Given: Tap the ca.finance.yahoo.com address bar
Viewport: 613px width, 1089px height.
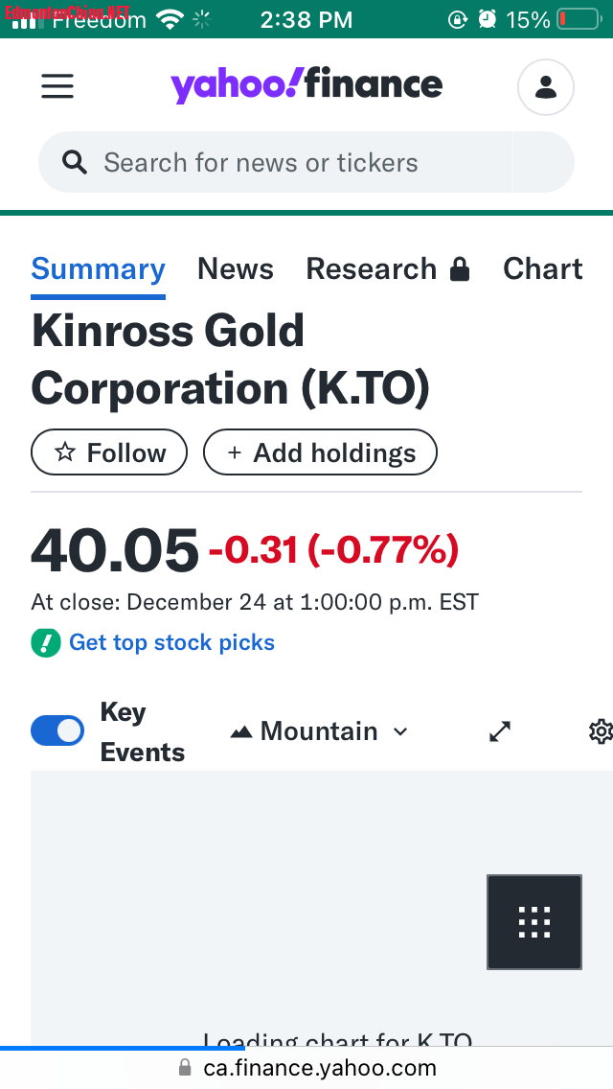Looking at the screenshot, I should (x=306, y=1068).
